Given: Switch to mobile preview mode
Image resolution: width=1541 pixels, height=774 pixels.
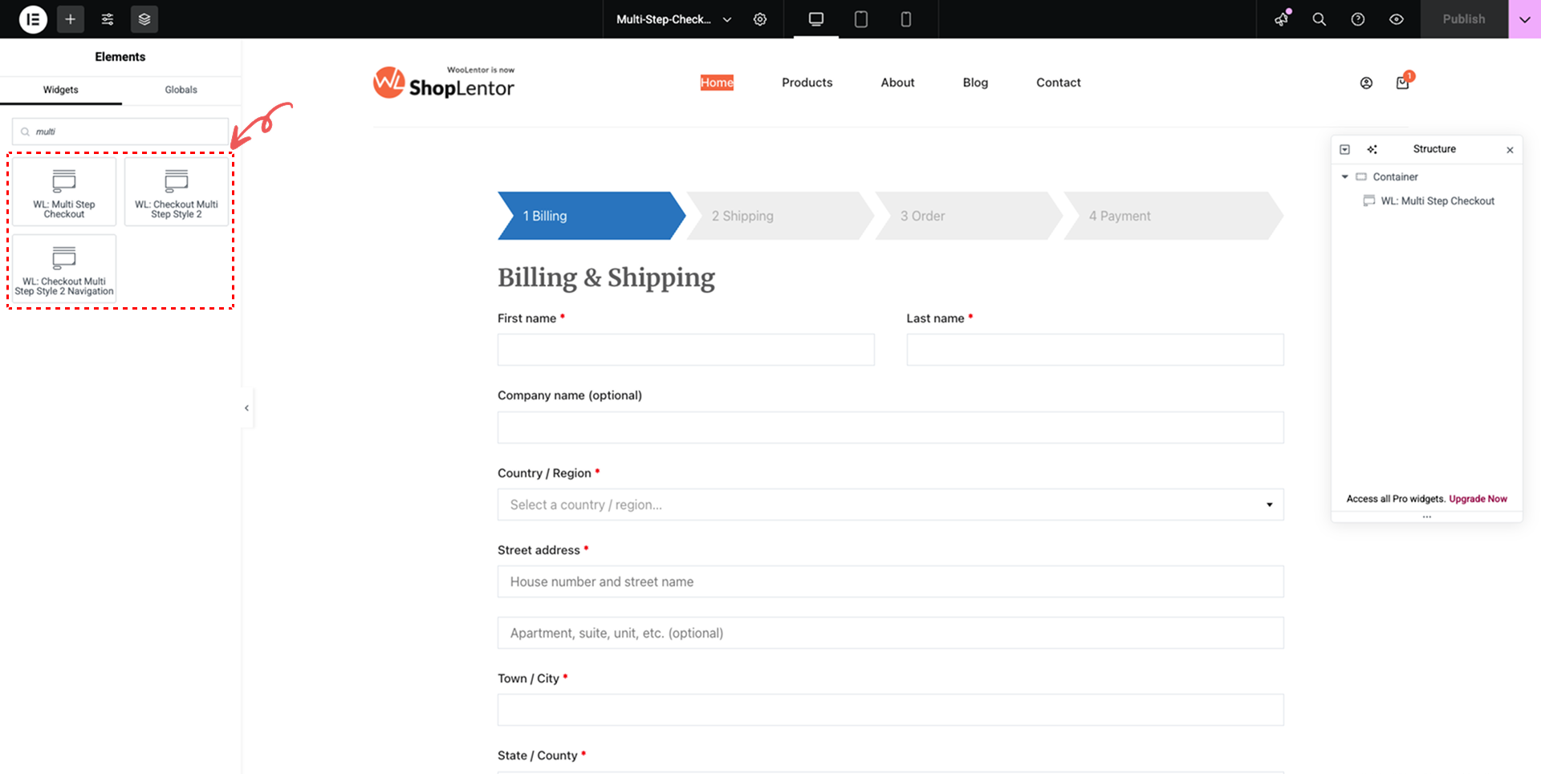Looking at the screenshot, I should 905,18.
